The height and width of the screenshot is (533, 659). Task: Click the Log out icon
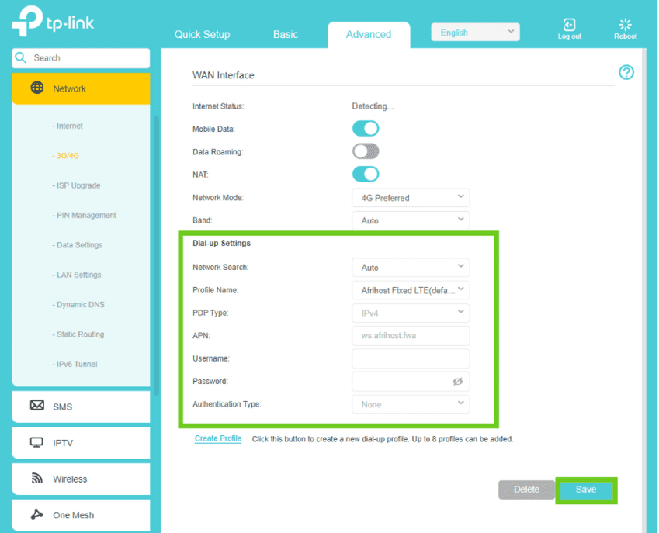pos(569,26)
